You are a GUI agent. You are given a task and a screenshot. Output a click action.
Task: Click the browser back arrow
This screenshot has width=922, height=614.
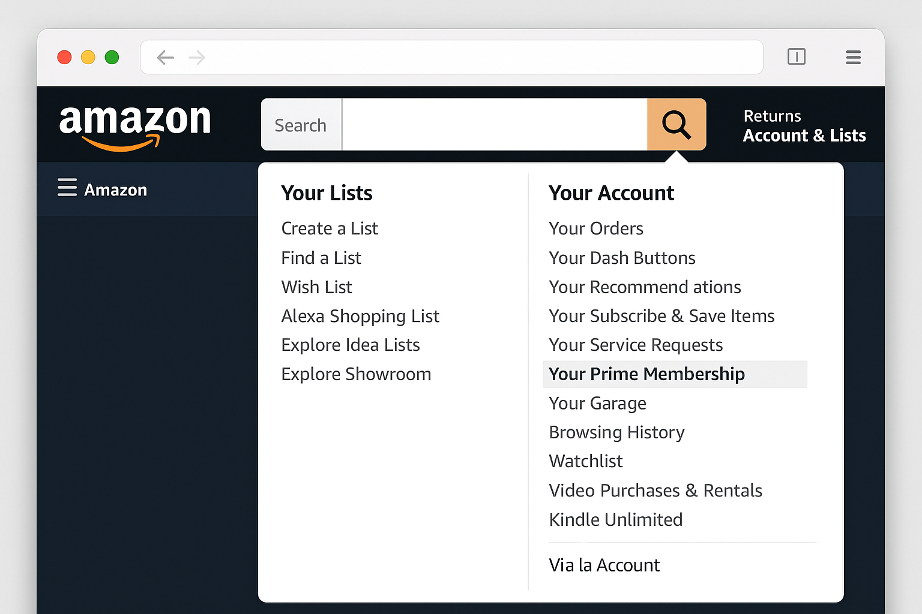click(165, 57)
